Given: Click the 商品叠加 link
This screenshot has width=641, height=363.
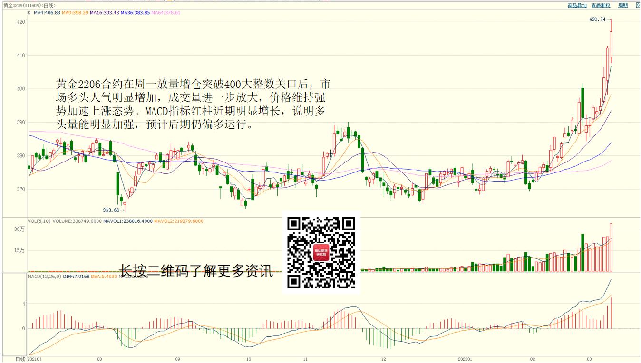Looking at the screenshot, I should [x=577, y=6].
